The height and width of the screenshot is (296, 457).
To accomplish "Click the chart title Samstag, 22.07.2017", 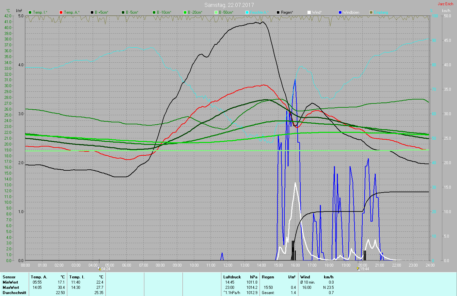I will pos(229,5).
